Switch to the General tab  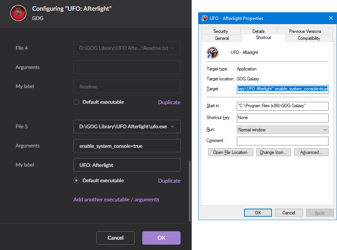tap(222, 38)
